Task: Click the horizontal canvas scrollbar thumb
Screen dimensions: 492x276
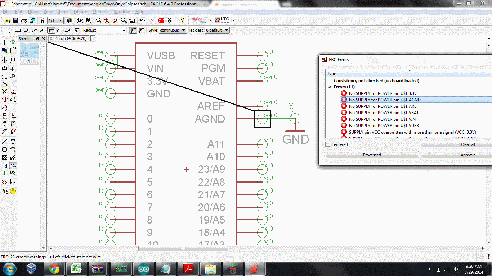Action: [183, 248]
